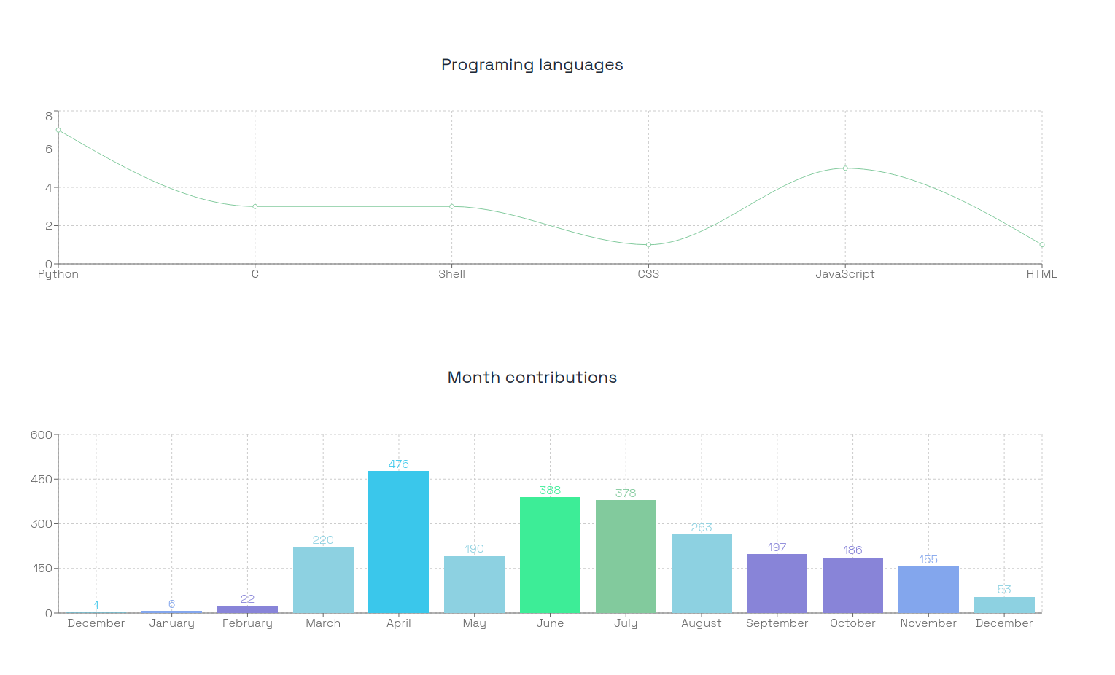1115x675 pixels.
Task: Select the June bar in contributions chart
Action: point(550,555)
